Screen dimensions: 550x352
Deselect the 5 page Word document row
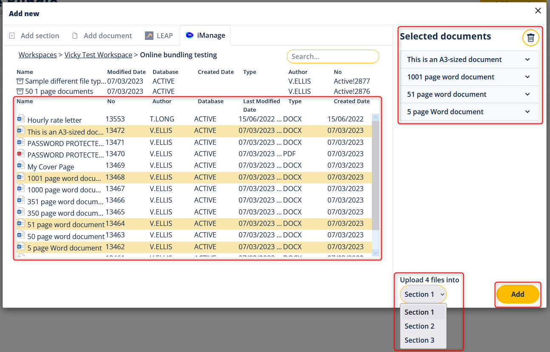(x=64, y=247)
